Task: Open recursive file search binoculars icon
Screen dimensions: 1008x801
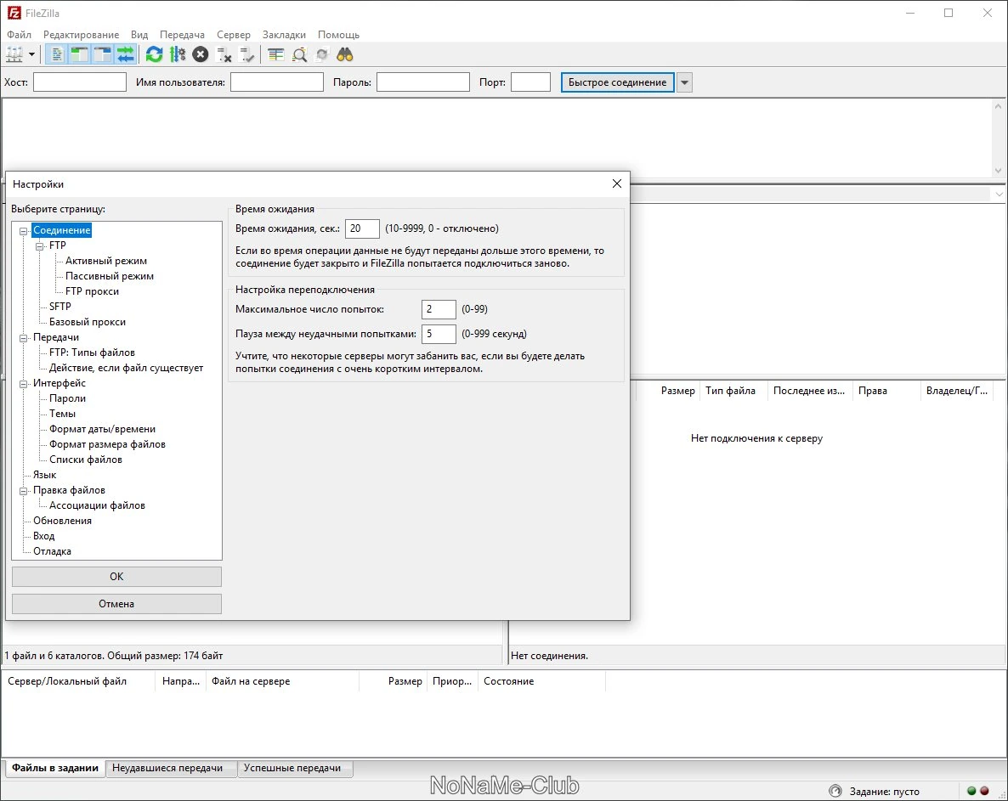Action: (345, 55)
